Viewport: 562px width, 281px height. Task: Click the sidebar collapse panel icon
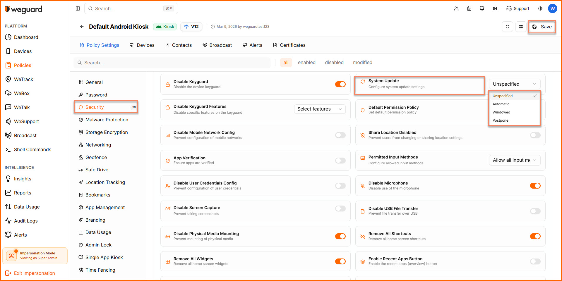point(78,8)
